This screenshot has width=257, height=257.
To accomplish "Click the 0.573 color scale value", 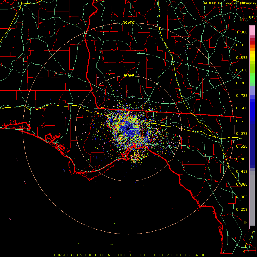I will [x=242, y=134].
